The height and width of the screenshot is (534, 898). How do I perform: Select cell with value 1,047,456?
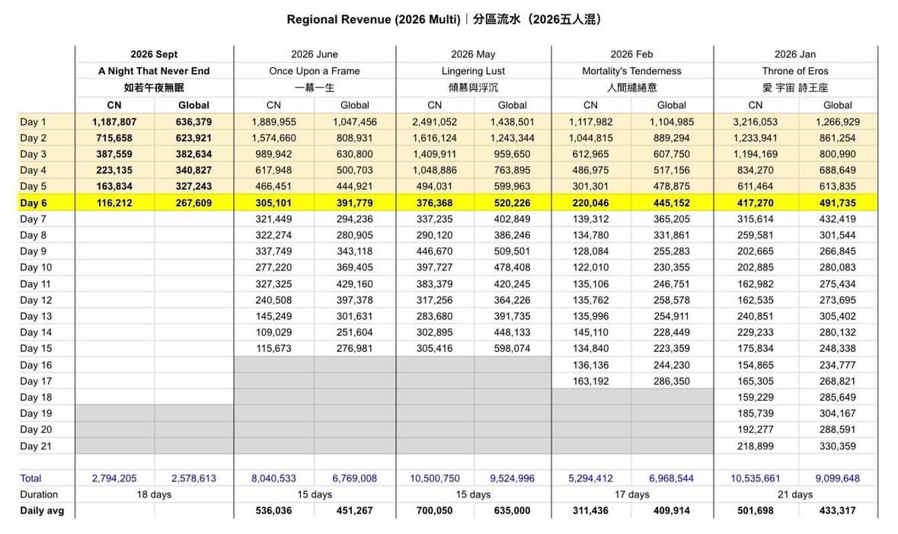tap(354, 122)
